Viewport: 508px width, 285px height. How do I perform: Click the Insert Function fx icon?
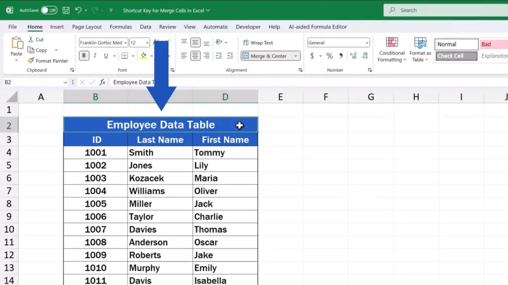tap(102, 82)
